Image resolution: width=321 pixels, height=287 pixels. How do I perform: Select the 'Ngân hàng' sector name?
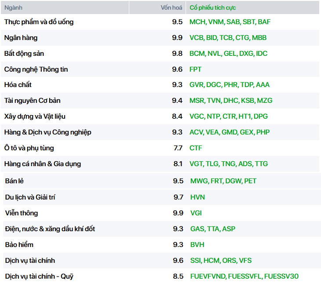coord(21,38)
